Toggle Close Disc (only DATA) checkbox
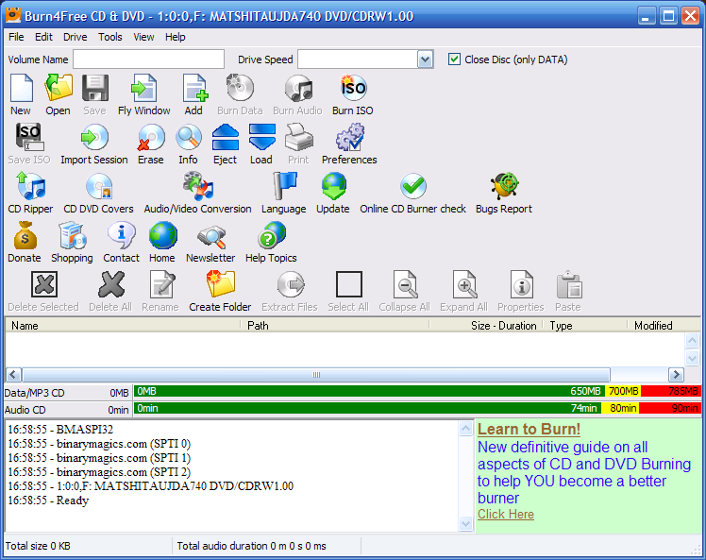 [454, 59]
